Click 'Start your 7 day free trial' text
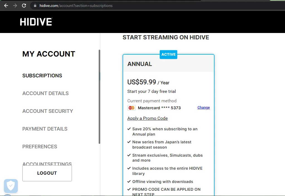The height and width of the screenshot is (196, 285). point(151,91)
